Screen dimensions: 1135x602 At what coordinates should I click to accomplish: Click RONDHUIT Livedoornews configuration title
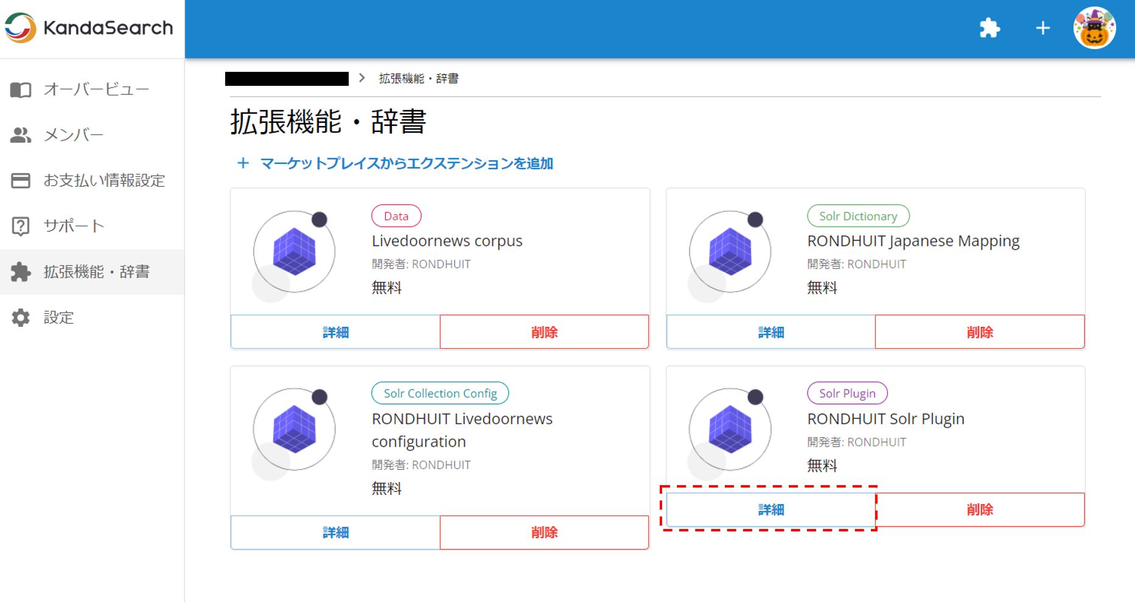coord(462,430)
